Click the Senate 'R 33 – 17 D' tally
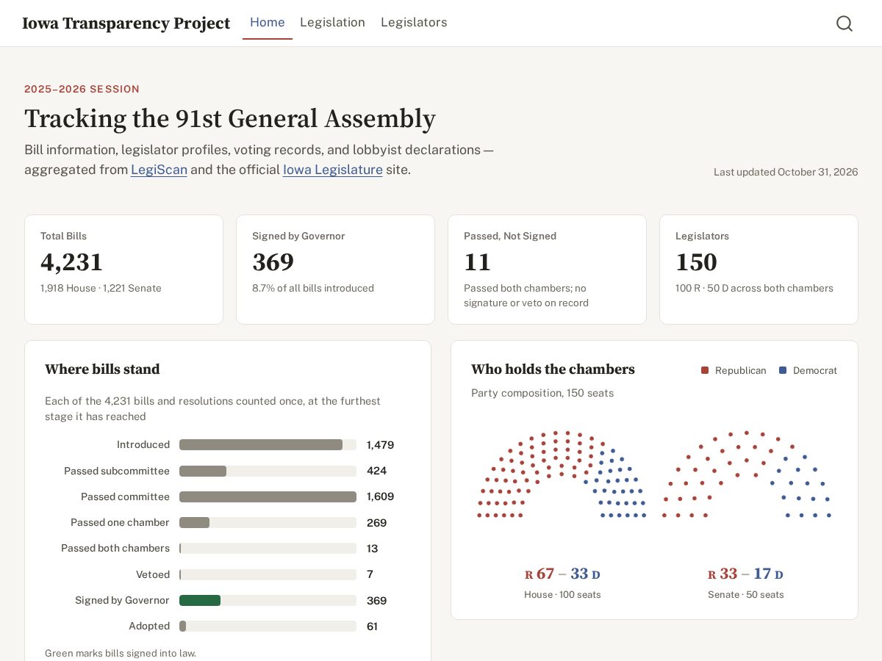Image resolution: width=882 pixels, height=661 pixels. (746, 574)
